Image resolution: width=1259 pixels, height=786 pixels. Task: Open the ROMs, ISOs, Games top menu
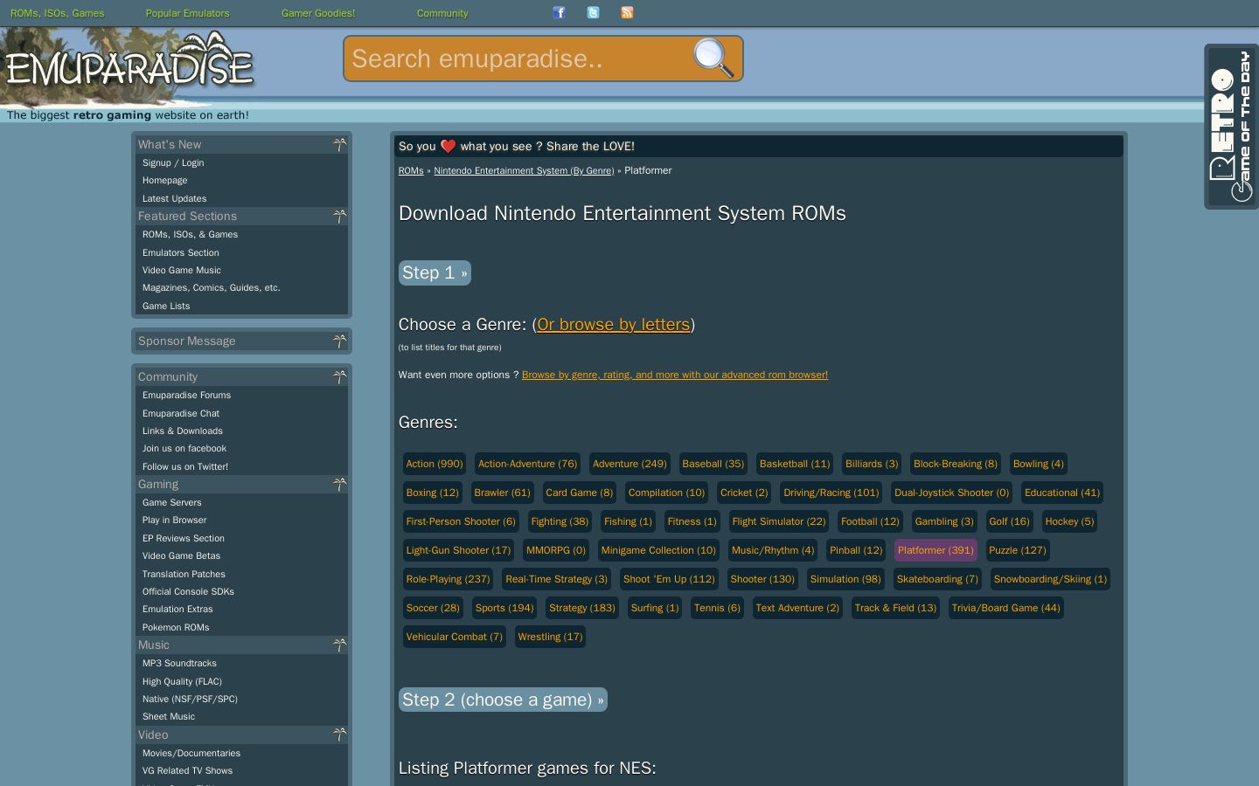57,13
